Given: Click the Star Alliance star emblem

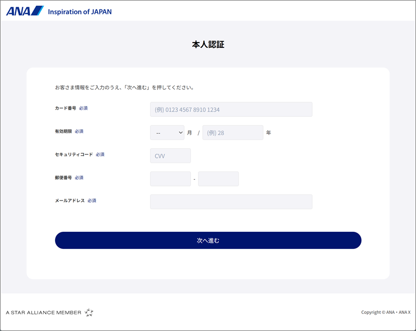Looking at the screenshot, I should 89,312.
